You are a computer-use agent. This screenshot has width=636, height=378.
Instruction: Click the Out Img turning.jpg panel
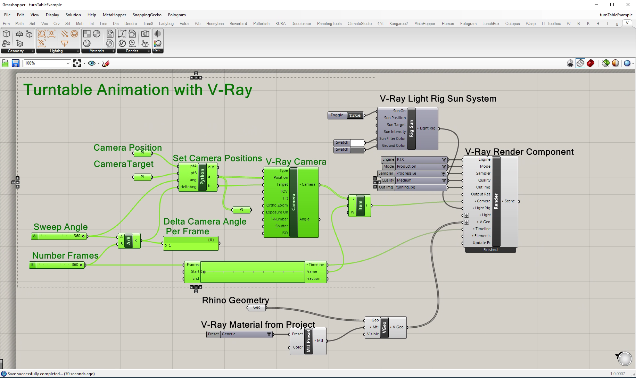pos(412,187)
